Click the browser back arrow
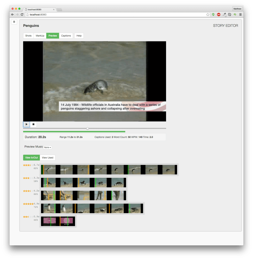This screenshot has width=253, height=259. point(12,15)
